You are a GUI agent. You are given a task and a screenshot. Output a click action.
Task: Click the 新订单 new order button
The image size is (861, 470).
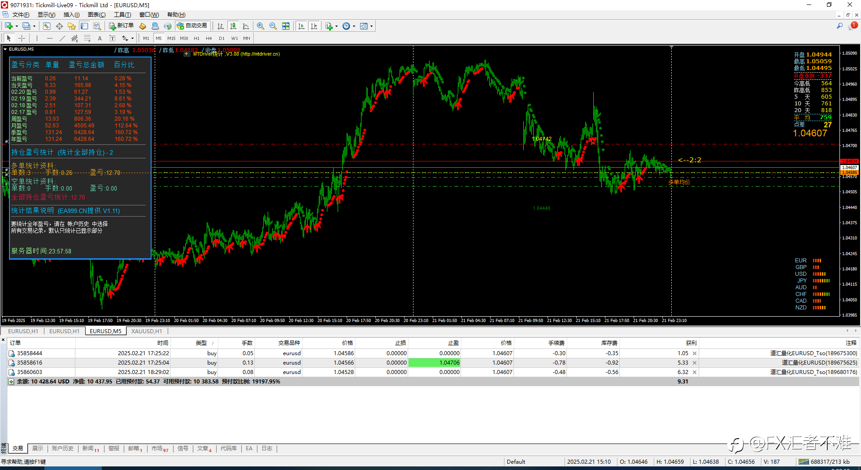click(x=121, y=26)
